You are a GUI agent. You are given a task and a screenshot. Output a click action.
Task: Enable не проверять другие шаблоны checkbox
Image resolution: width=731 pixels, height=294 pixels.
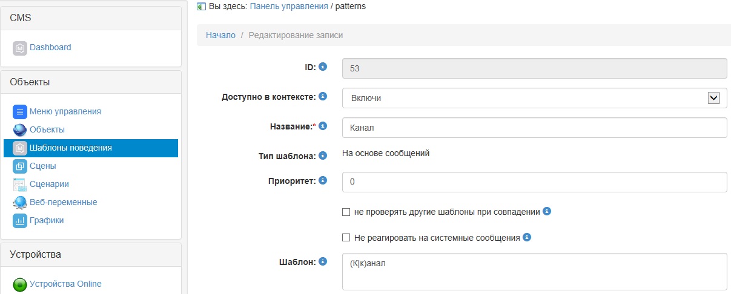[346, 212]
